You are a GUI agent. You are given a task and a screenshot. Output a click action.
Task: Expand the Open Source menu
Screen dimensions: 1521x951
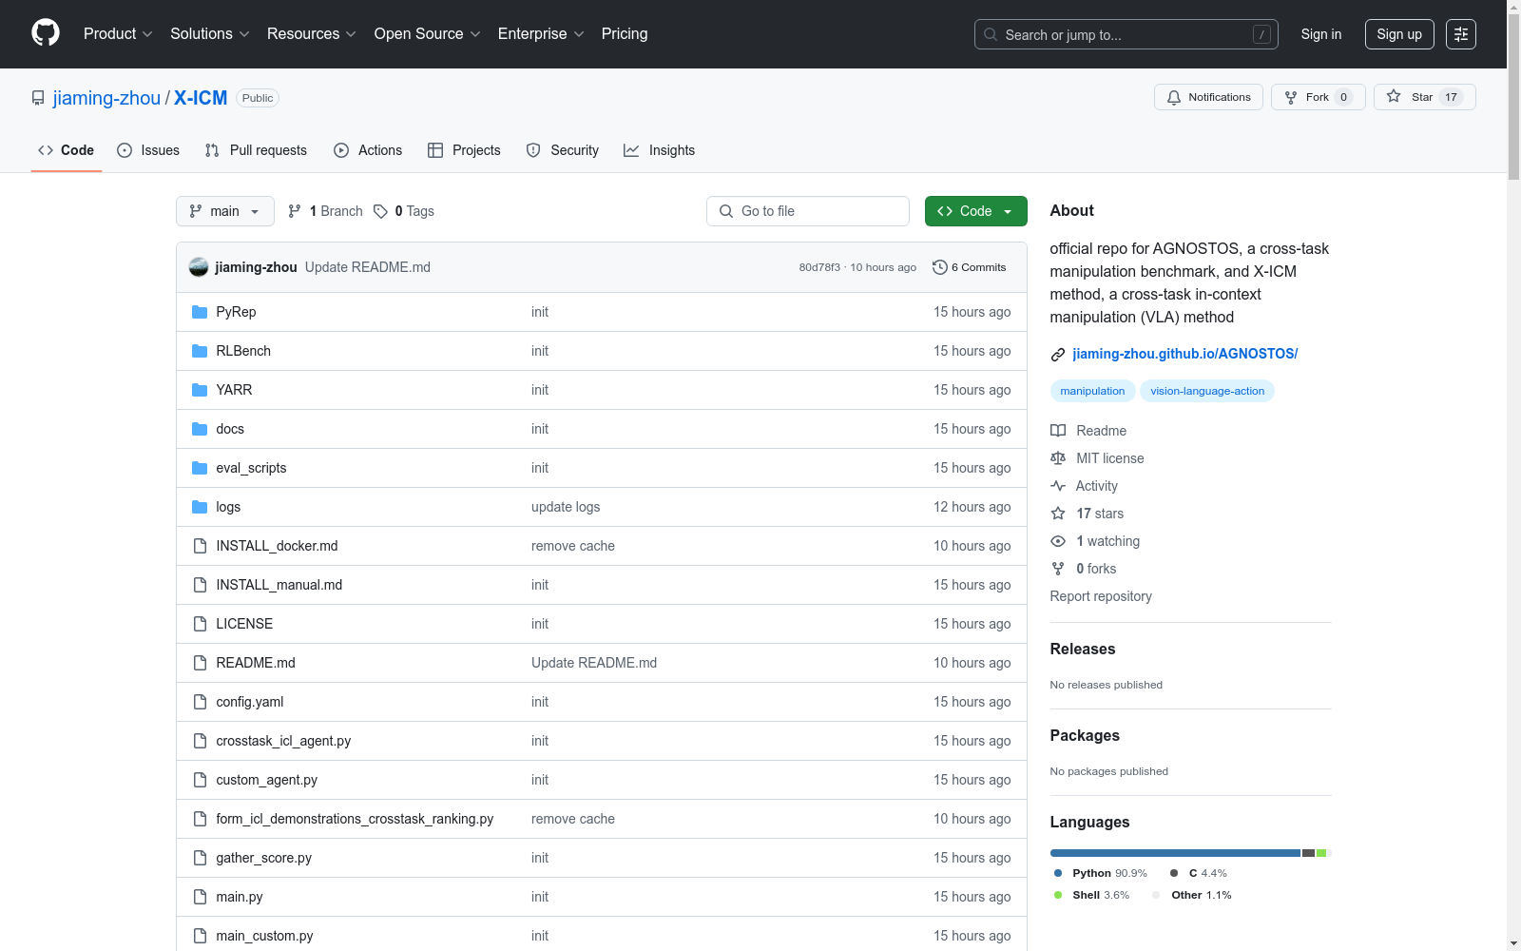(428, 34)
